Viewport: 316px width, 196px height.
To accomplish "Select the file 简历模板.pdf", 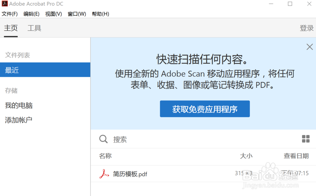I will coord(130,174).
